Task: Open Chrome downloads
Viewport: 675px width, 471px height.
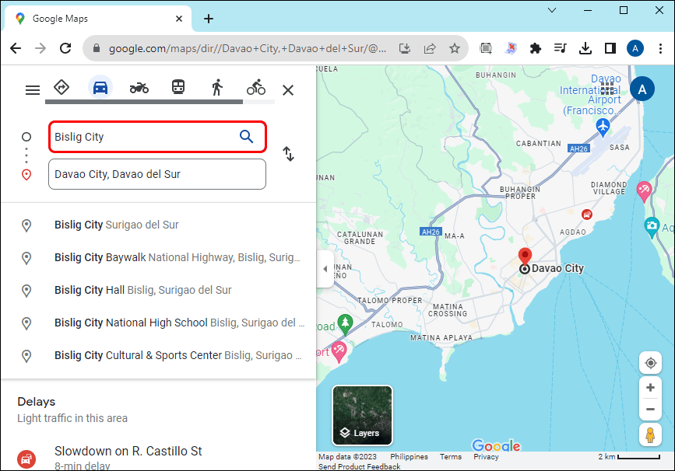Action: (x=585, y=48)
